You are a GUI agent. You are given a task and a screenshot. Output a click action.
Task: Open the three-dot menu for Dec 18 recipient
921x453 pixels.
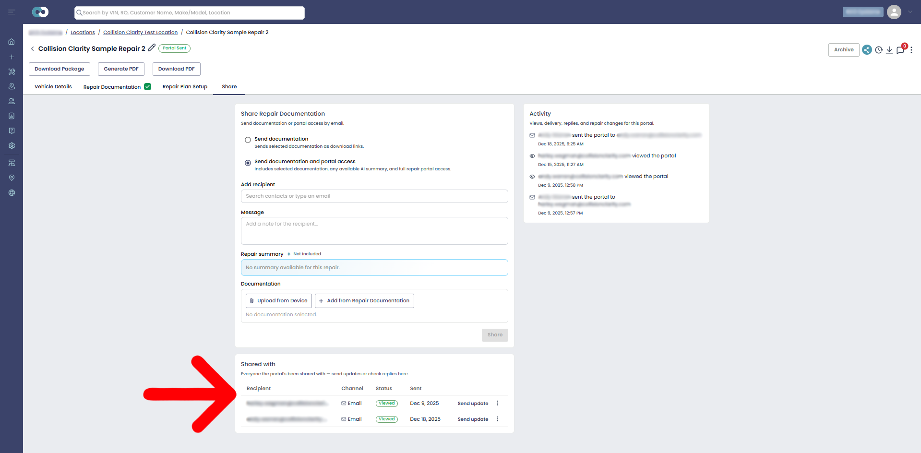click(498, 419)
